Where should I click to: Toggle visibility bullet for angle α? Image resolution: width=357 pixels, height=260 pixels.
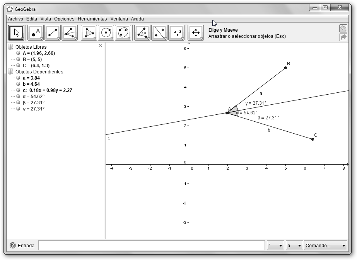18,97
